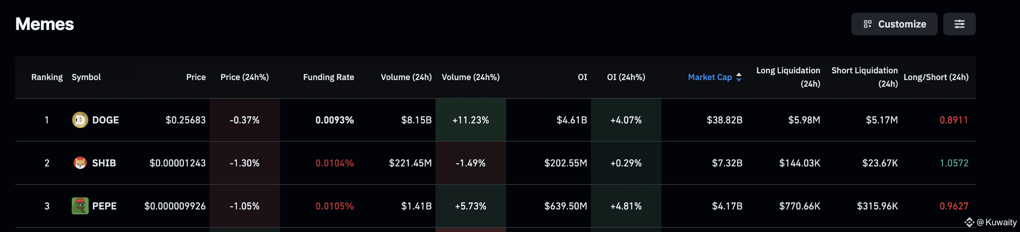Sort table by OI (24h%) header
Viewport: 1020px width, 232px height.
[x=626, y=77]
